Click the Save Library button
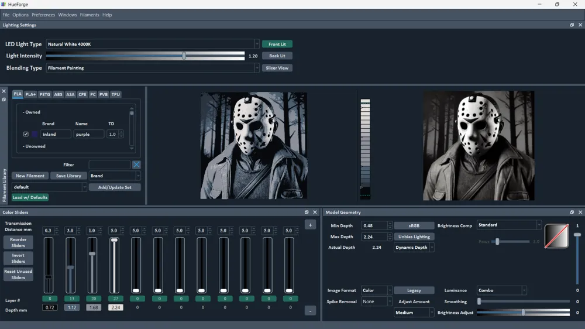Image resolution: width=585 pixels, height=329 pixels. tap(68, 176)
